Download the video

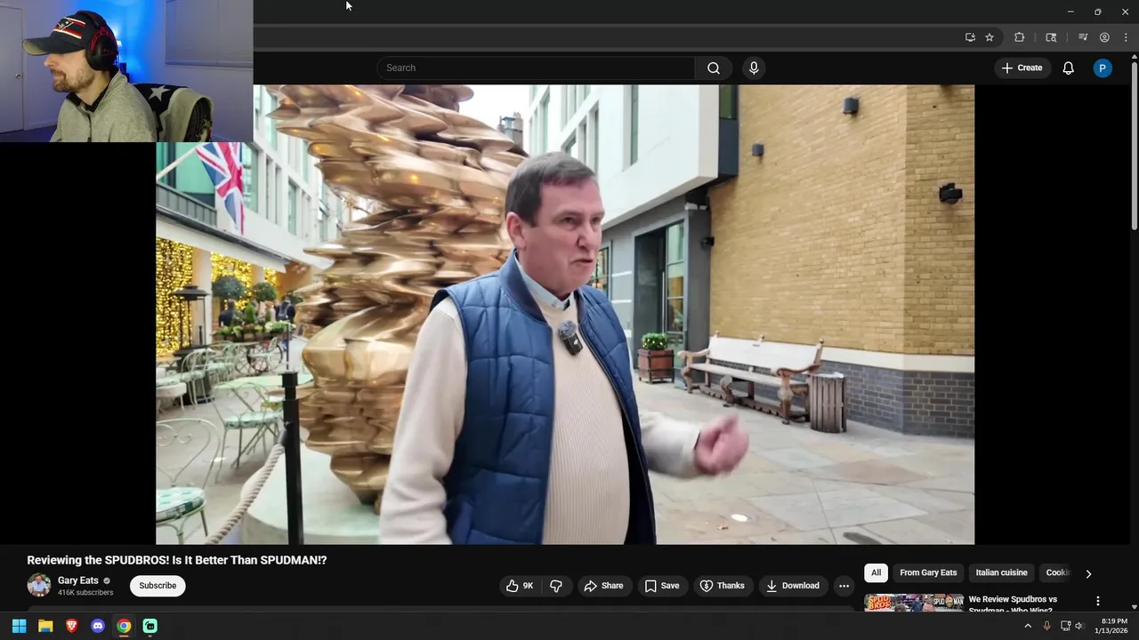792,586
